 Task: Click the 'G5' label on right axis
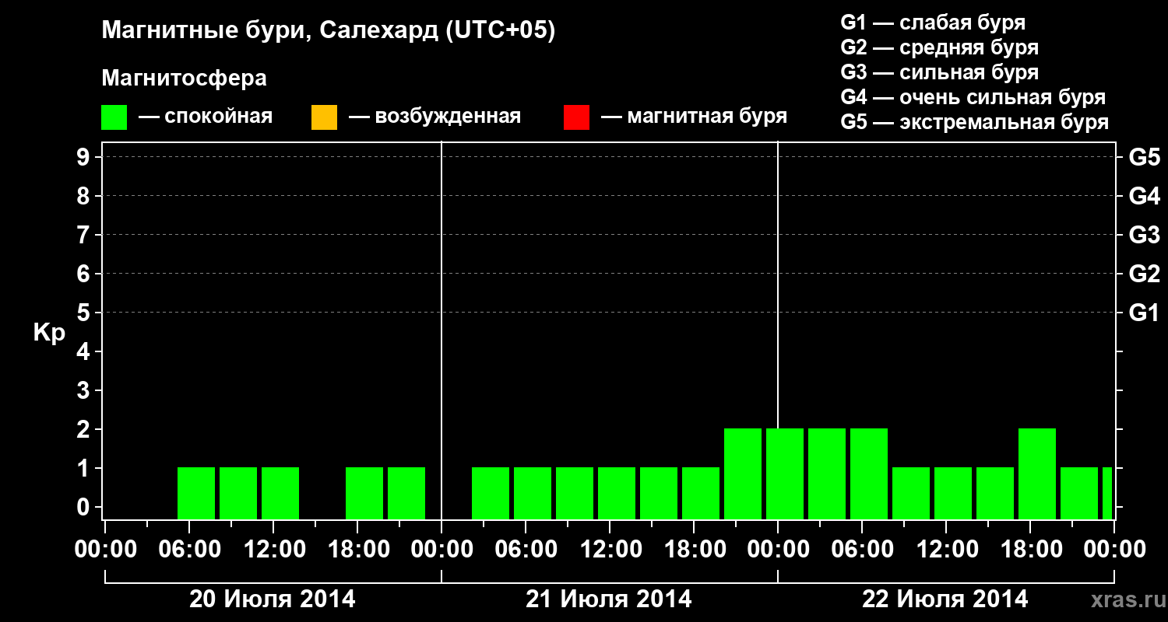tap(1145, 157)
